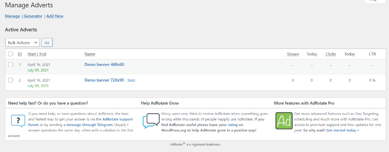Click the Help AdRotate Grow heading
Viewport: 389px width, 152px height.
click(160, 103)
